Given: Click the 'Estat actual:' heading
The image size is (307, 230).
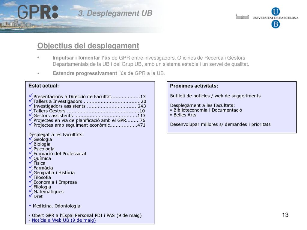Looking at the screenshot, I should click(44, 86).
